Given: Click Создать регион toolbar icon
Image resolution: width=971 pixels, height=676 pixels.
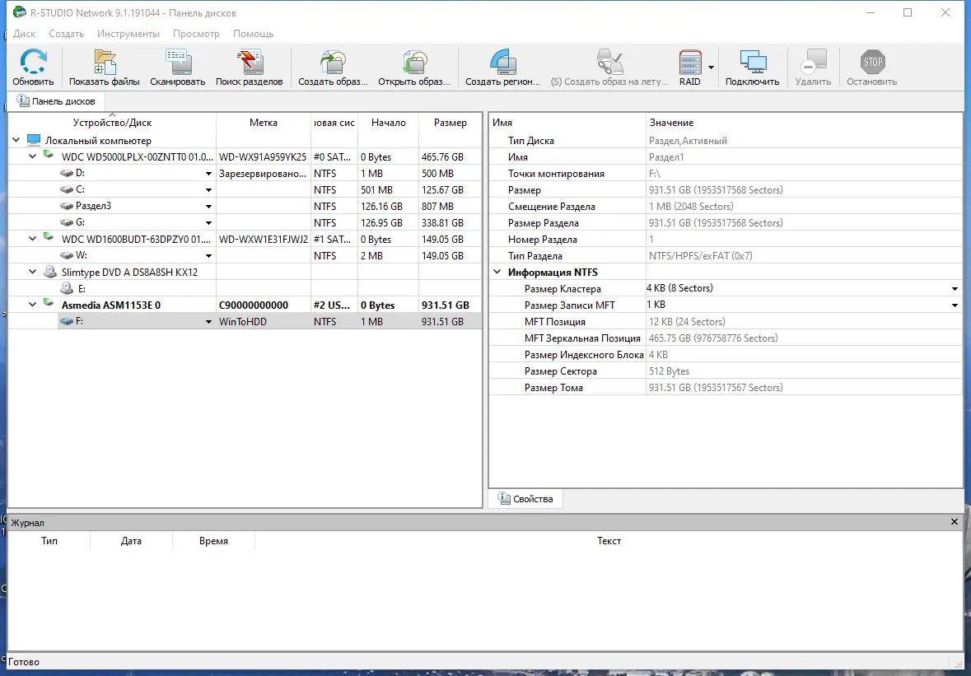Looking at the screenshot, I should [x=502, y=63].
